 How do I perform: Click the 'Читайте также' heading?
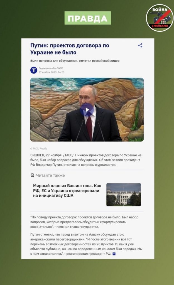point(50,175)
